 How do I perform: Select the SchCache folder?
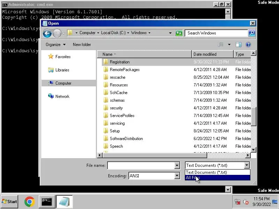176,92
